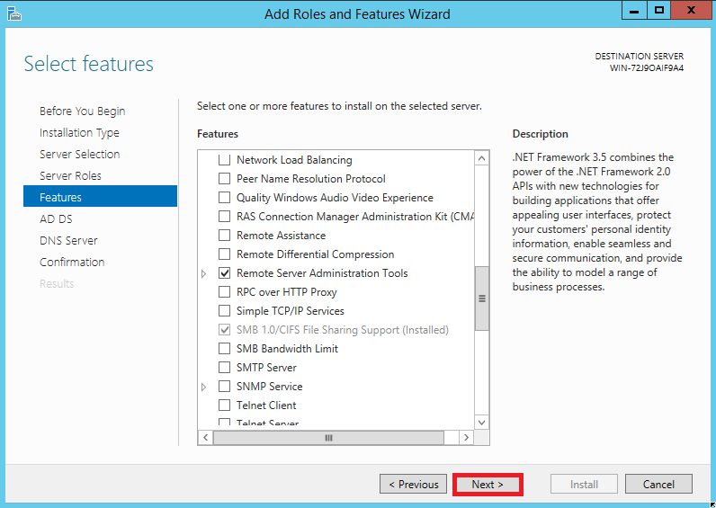Image resolution: width=716 pixels, height=508 pixels.
Task: Open the Installation Type page
Action: pyautogui.click(x=79, y=133)
